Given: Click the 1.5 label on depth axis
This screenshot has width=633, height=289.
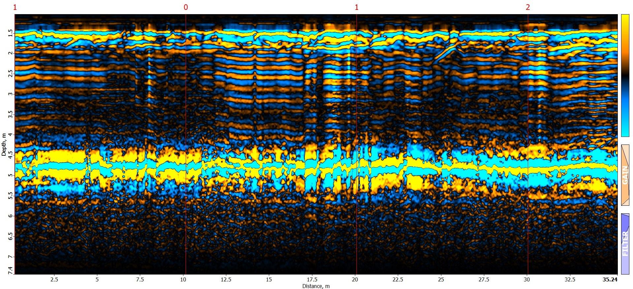Looking at the screenshot, I should (x=11, y=33).
